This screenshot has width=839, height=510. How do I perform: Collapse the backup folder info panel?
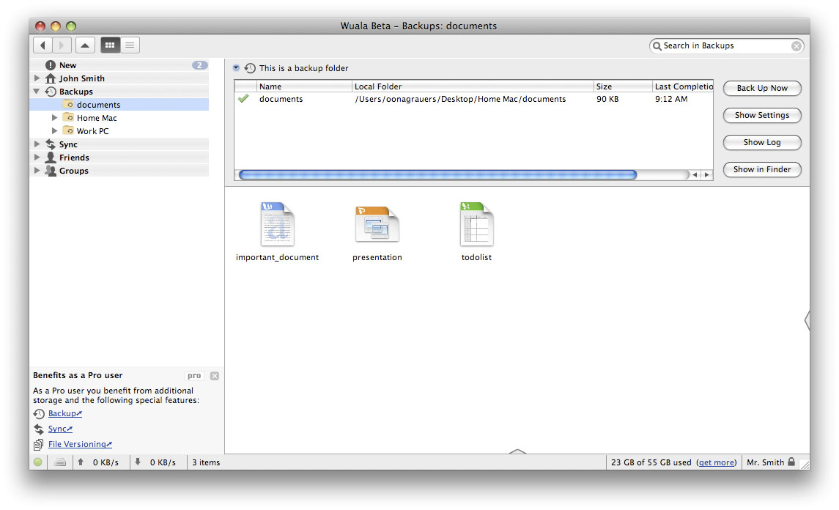click(x=236, y=68)
